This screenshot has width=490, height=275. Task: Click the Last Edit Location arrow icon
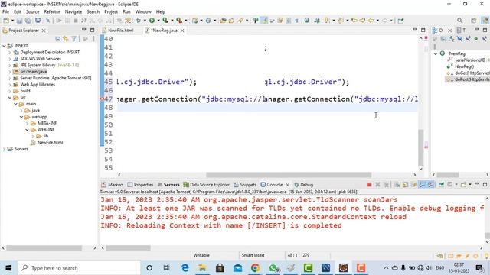(x=354, y=21)
